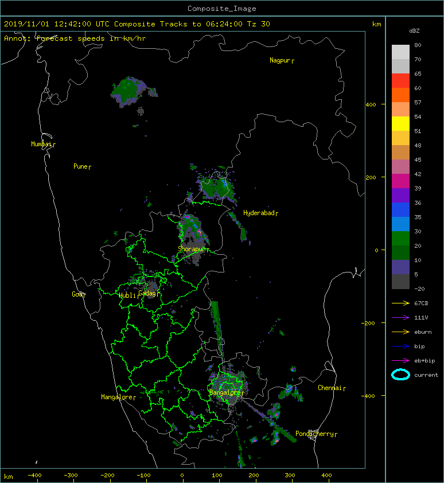Image resolution: width=444 pixels, height=483 pixels.
Task: Click the radar echo northwest of Hyderabad
Action: click(x=217, y=186)
